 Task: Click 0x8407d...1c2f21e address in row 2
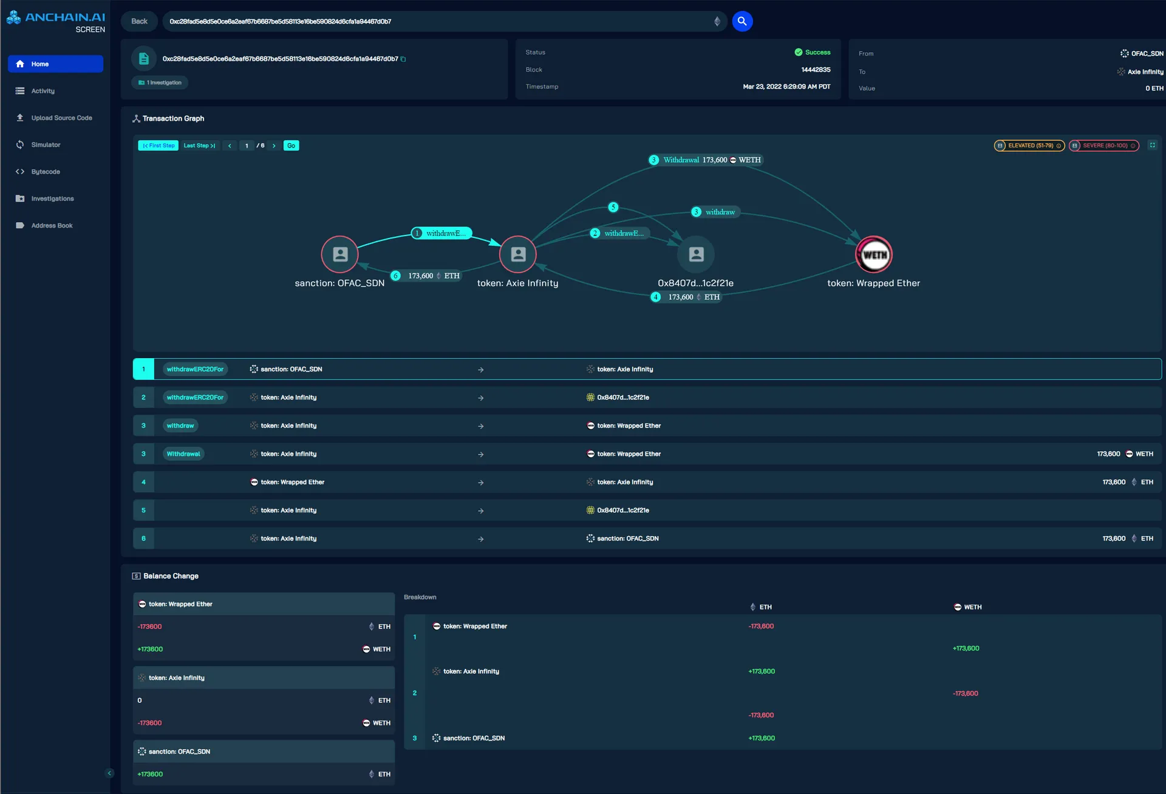tap(623, 398)
